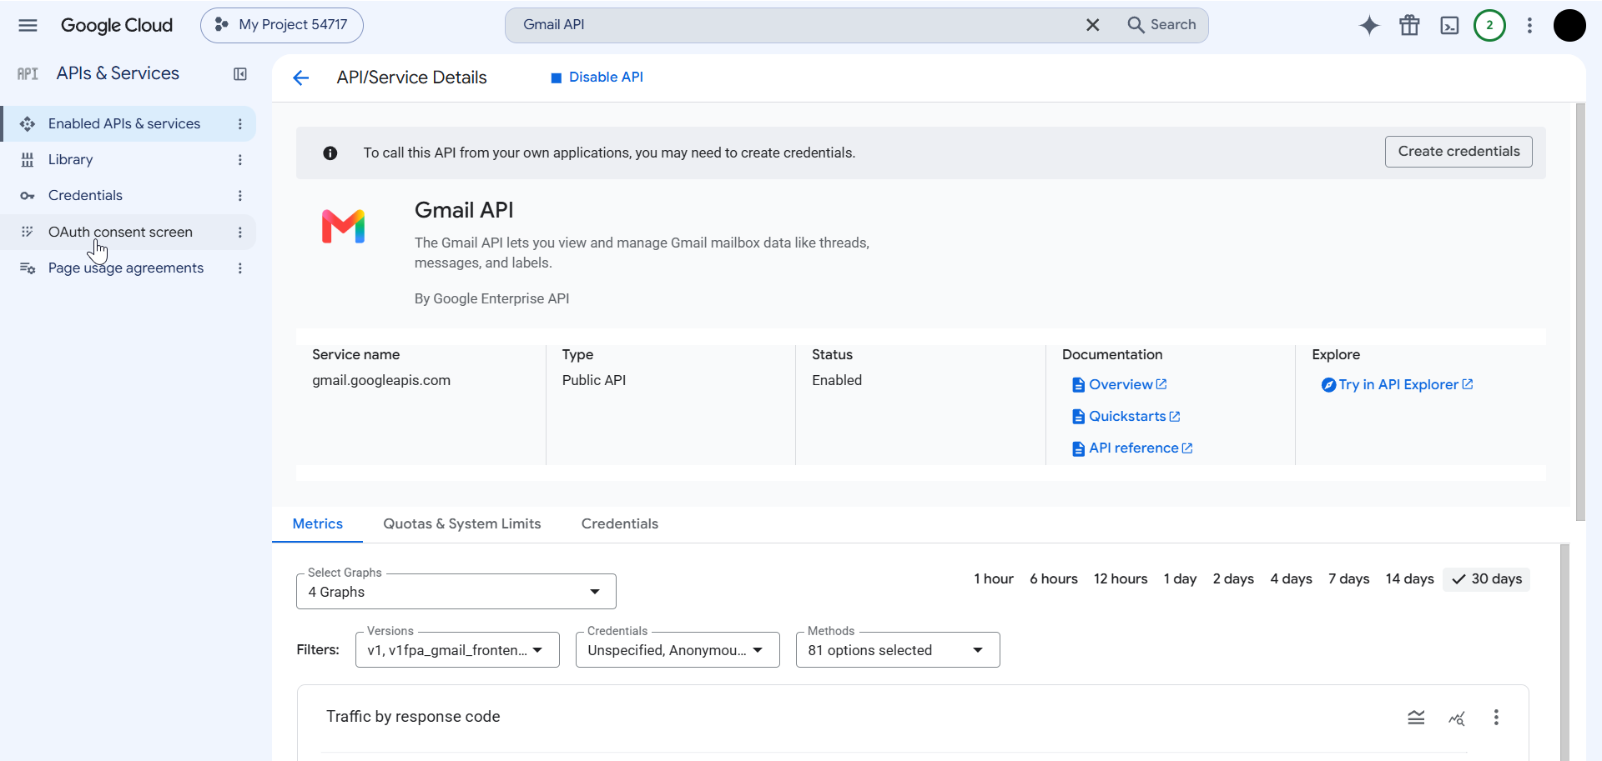Open Try in API Explorer link
Image resolution: width=1602 pixels, height=761 pixels.
pos(1398,384)
